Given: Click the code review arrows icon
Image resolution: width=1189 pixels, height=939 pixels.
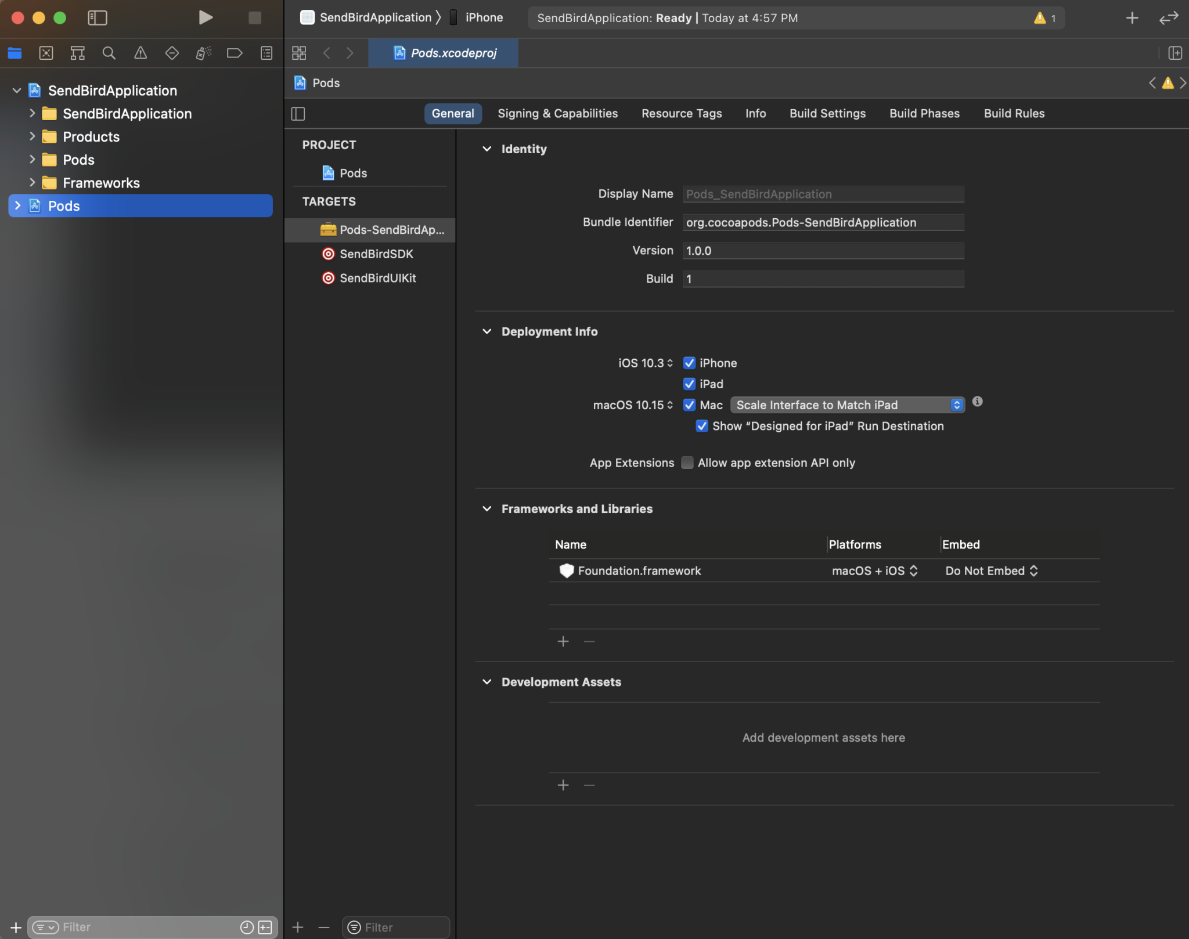Looking at the screenshot, I should (x=1169, y=18).
